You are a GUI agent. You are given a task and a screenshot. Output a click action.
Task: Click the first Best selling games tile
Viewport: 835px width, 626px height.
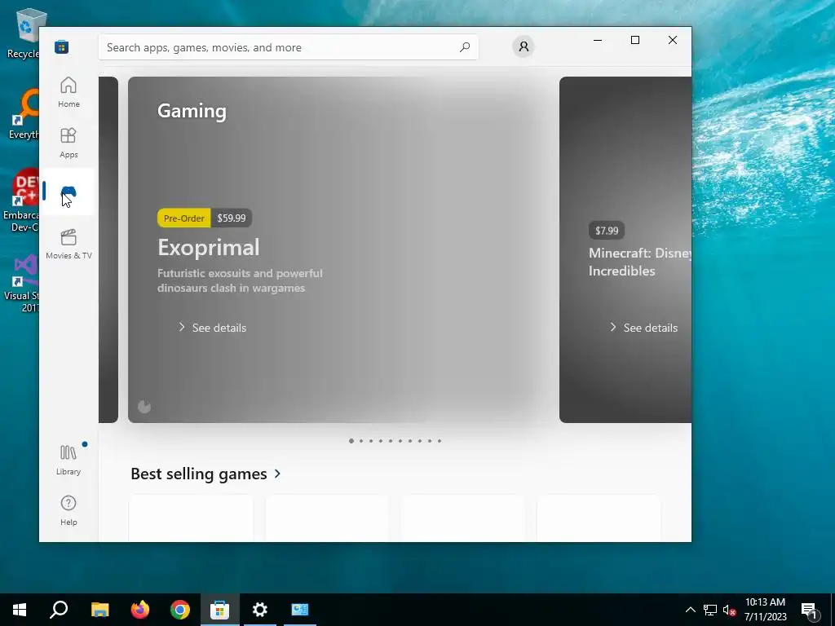point(191,518)
